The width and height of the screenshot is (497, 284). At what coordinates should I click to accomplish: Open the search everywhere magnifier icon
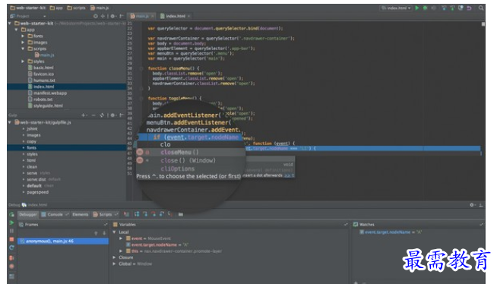(481, 8)
